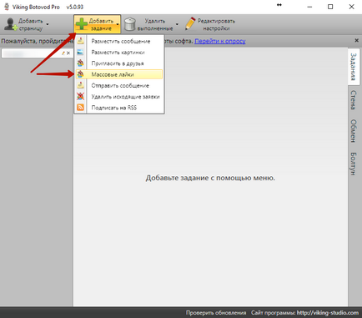The width and height of the screenshot is (362, 318).
Task: Click icon beside Массовые лайки
Action: click(81, 74)
